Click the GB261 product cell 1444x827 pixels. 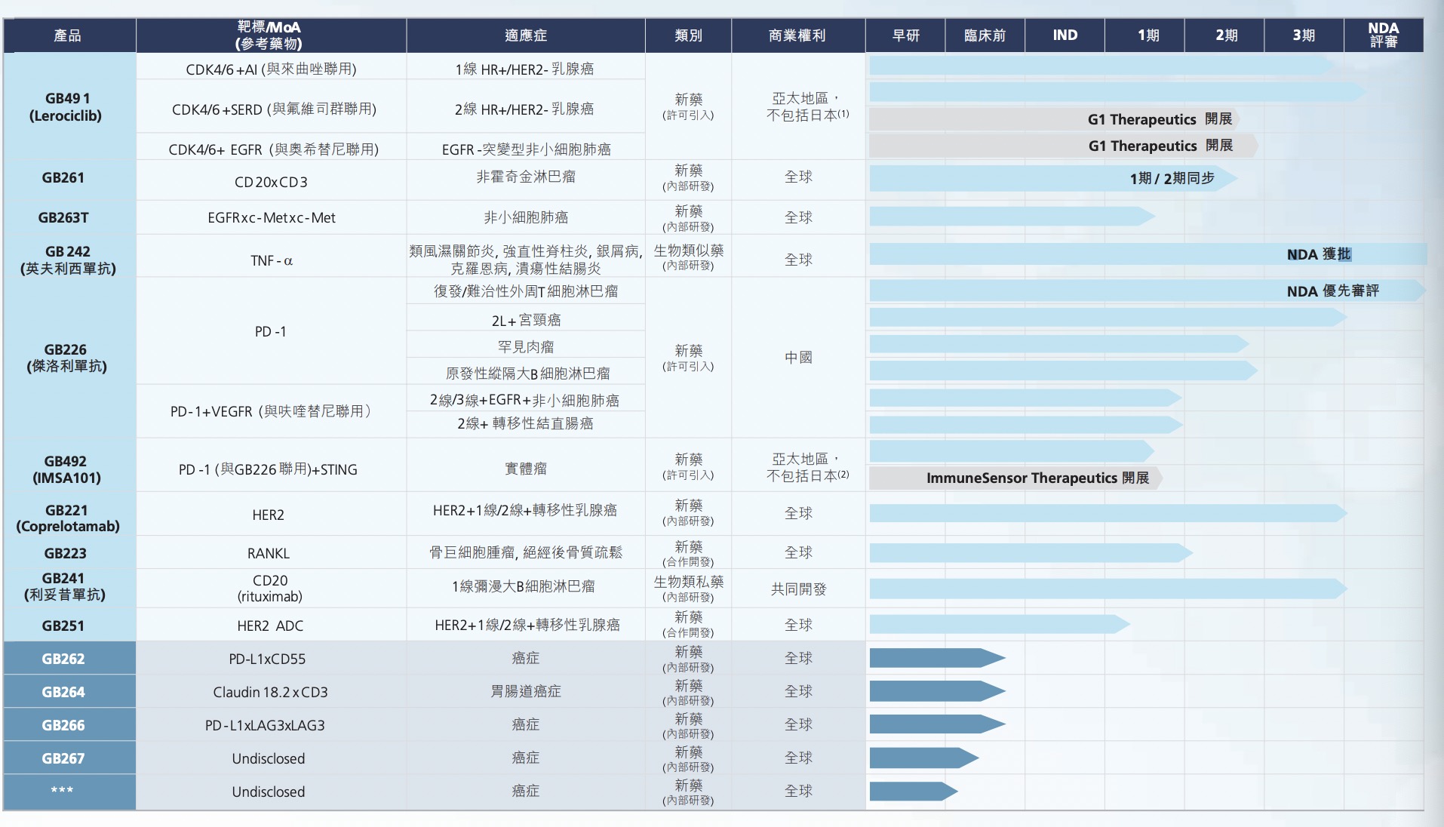[69, 179]
